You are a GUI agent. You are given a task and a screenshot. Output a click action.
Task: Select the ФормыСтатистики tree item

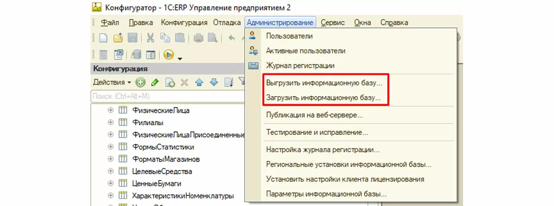point(163,147)
